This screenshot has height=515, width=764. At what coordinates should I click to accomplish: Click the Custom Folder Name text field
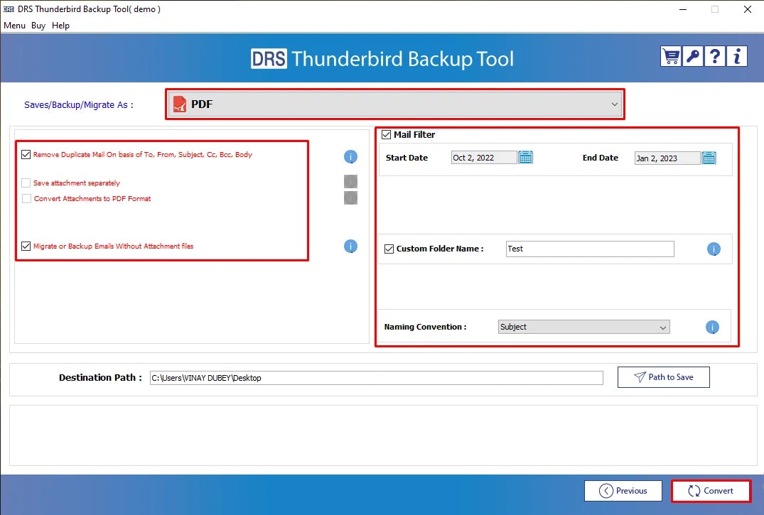(x=590, y=249)
